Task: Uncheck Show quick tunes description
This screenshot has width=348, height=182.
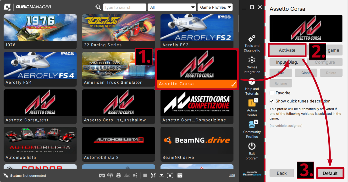Action: coord(272,101)
